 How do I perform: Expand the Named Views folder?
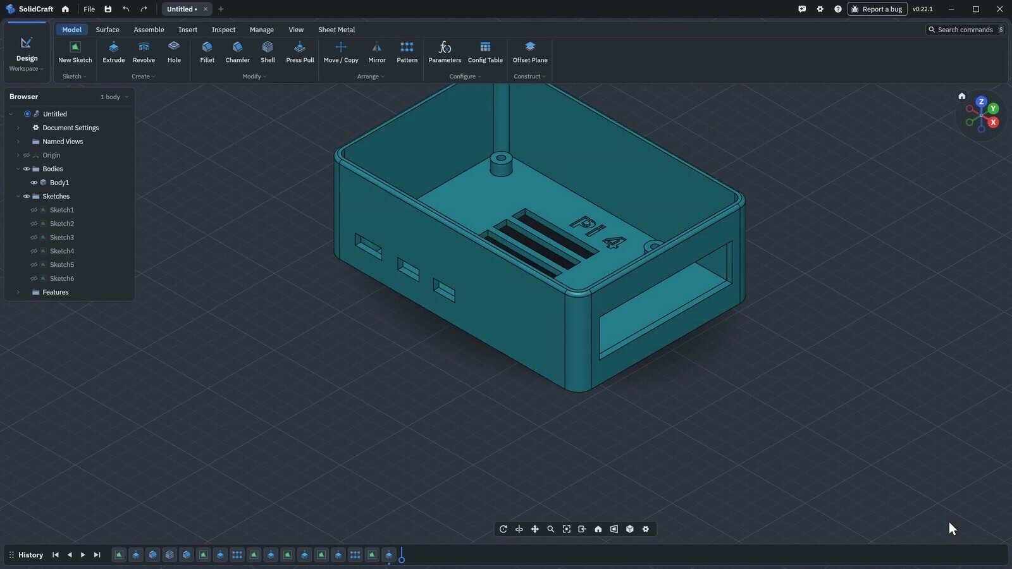(18, 142)
